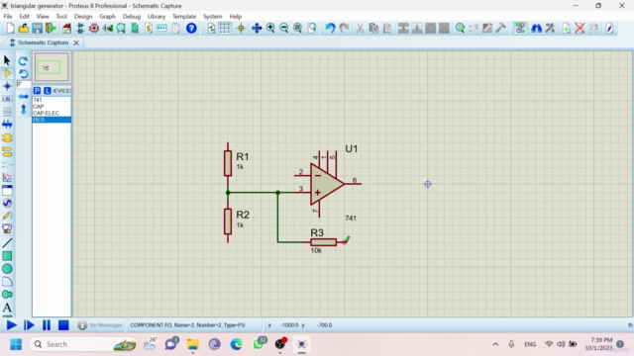634x356 pixels.
Task: Run the simulation with Play
Action: click(x=12, y=325)
